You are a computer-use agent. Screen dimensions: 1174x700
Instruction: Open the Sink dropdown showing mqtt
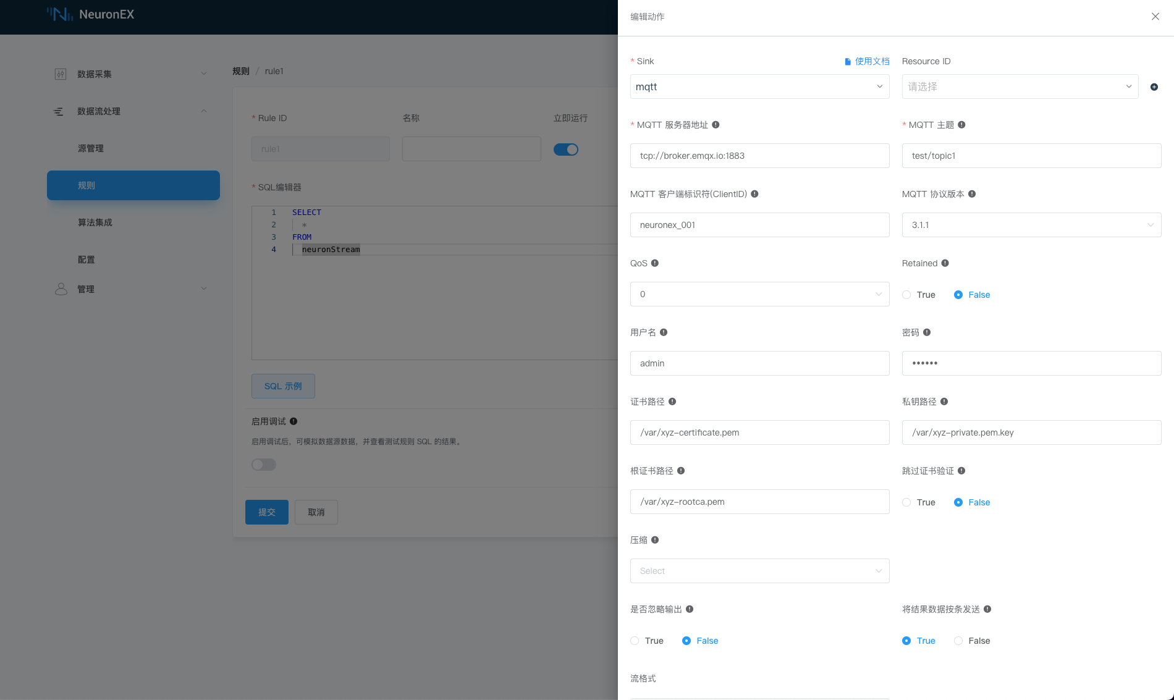[x=759, y=86]
